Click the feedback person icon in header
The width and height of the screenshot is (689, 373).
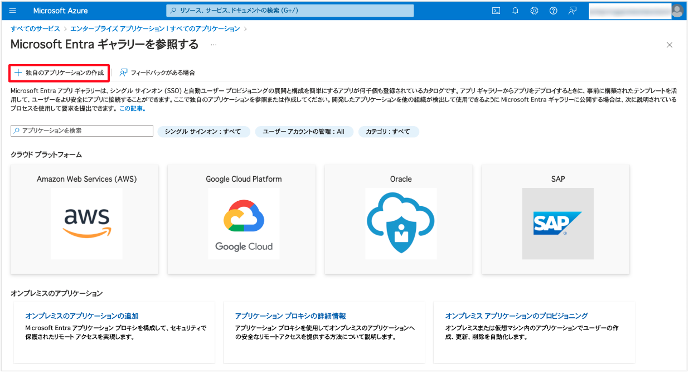pos(572,11)
